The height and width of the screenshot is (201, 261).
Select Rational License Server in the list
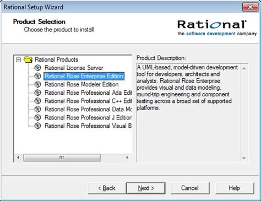tap(74, 68)
